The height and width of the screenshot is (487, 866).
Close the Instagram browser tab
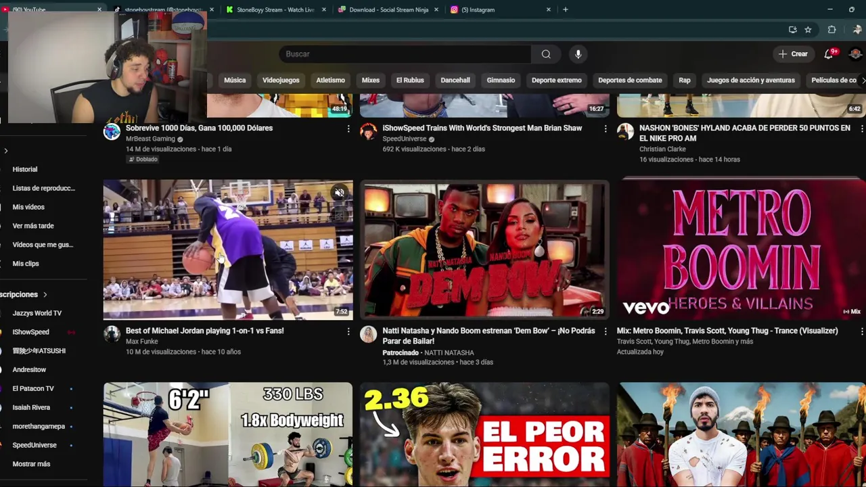(549, 9)
